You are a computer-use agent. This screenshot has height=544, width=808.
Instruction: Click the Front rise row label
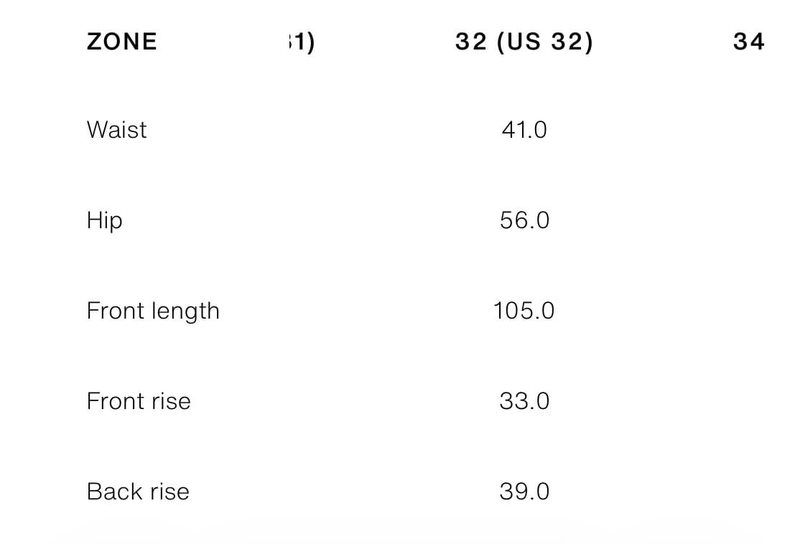(139, 401)
